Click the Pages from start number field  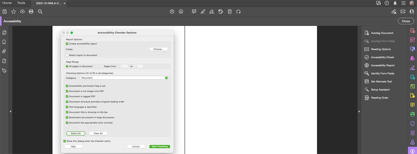click(124, 66)
